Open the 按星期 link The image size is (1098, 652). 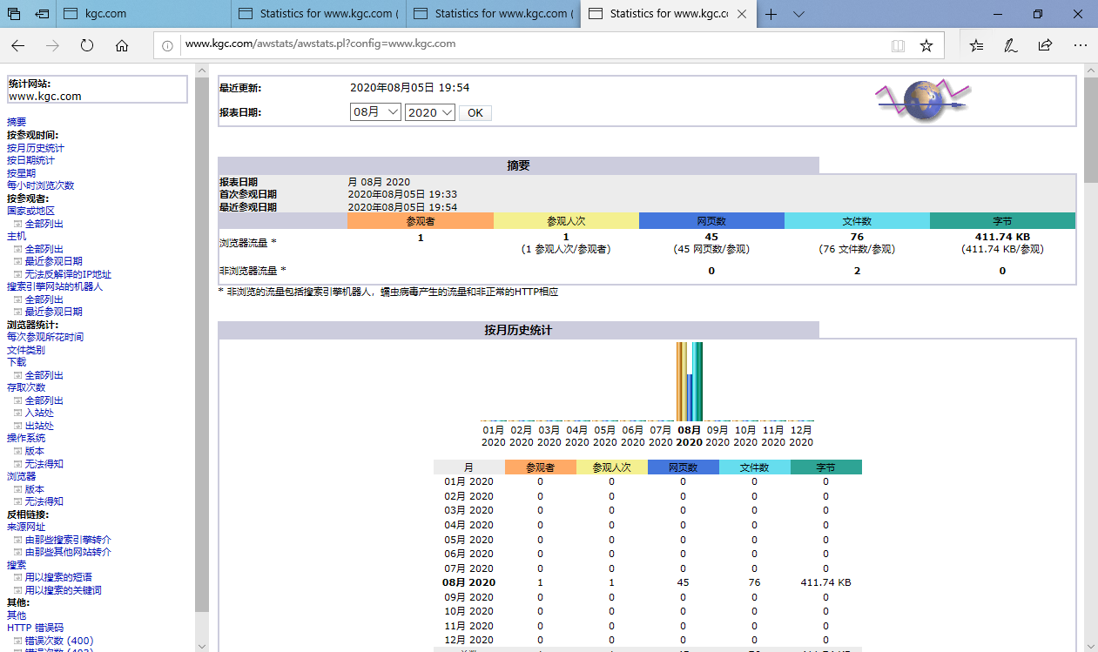point(21,173)
